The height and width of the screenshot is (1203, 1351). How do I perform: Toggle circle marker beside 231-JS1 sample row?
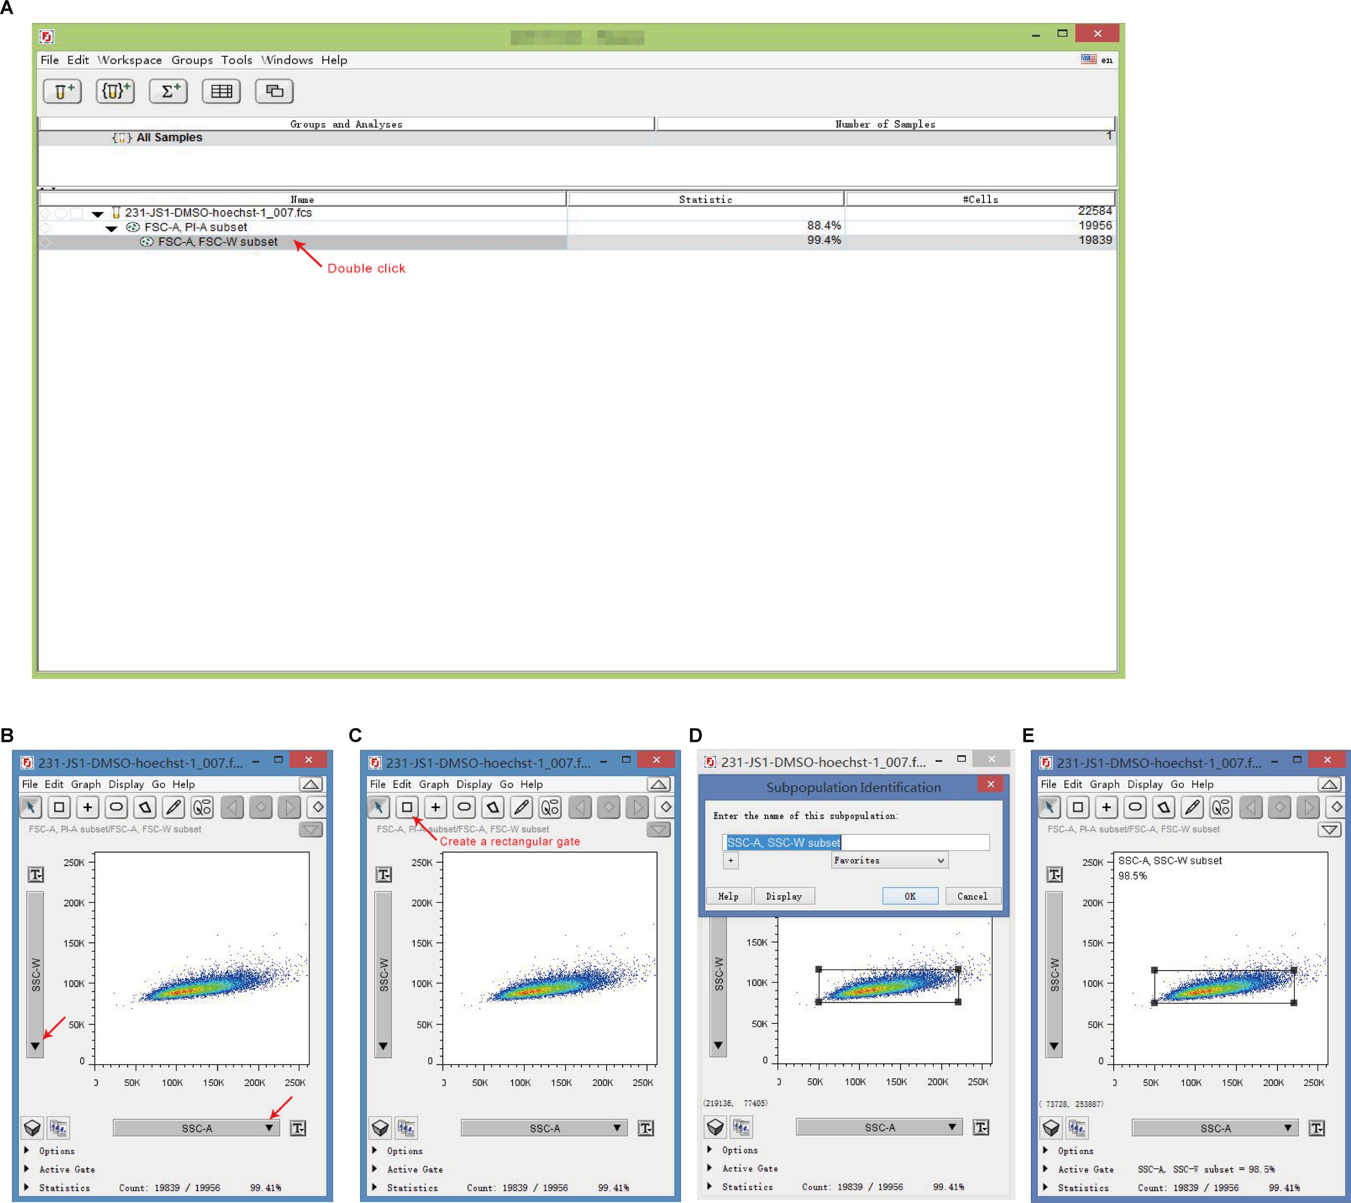[x=61, y=213]
